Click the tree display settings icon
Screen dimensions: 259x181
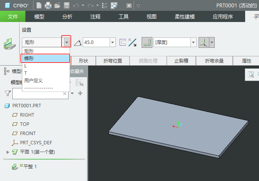click(x=79, y=83)
